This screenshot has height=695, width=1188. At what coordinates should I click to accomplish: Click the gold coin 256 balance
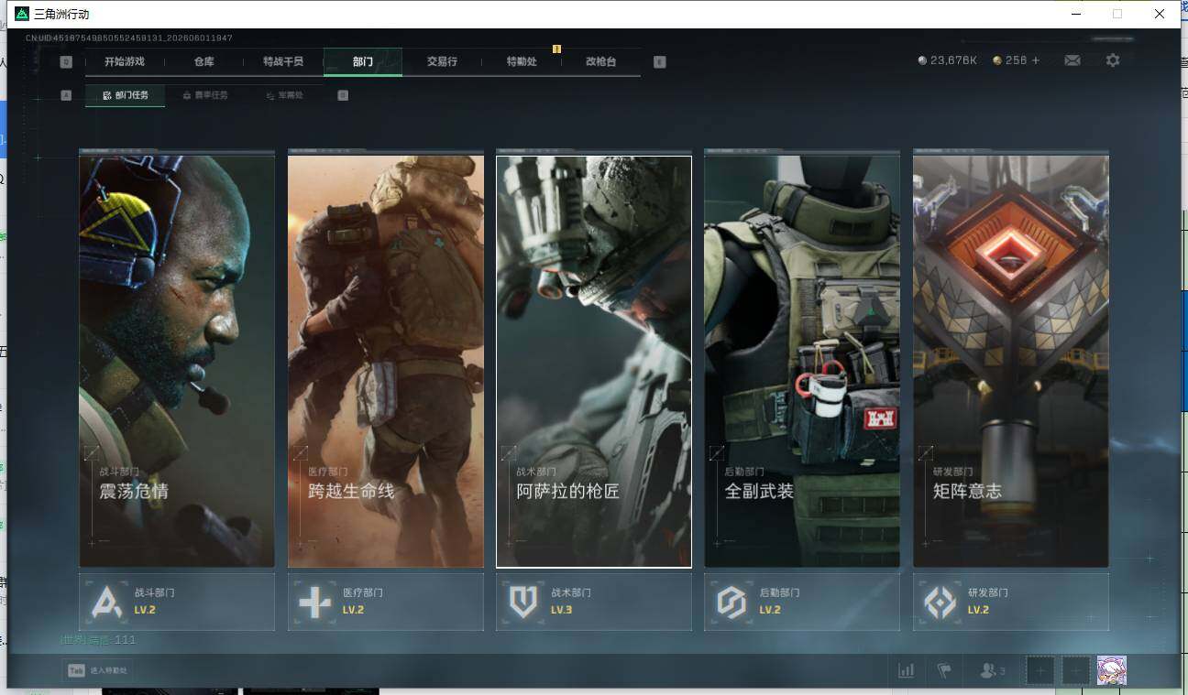1010,60
